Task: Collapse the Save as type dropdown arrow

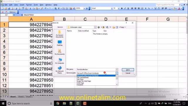Action: point(117,73)
